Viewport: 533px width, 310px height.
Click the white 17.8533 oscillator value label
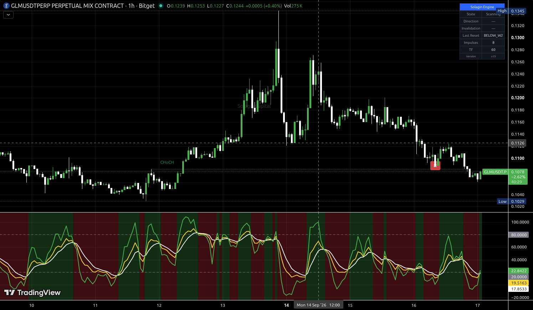(x=519, y=289)
